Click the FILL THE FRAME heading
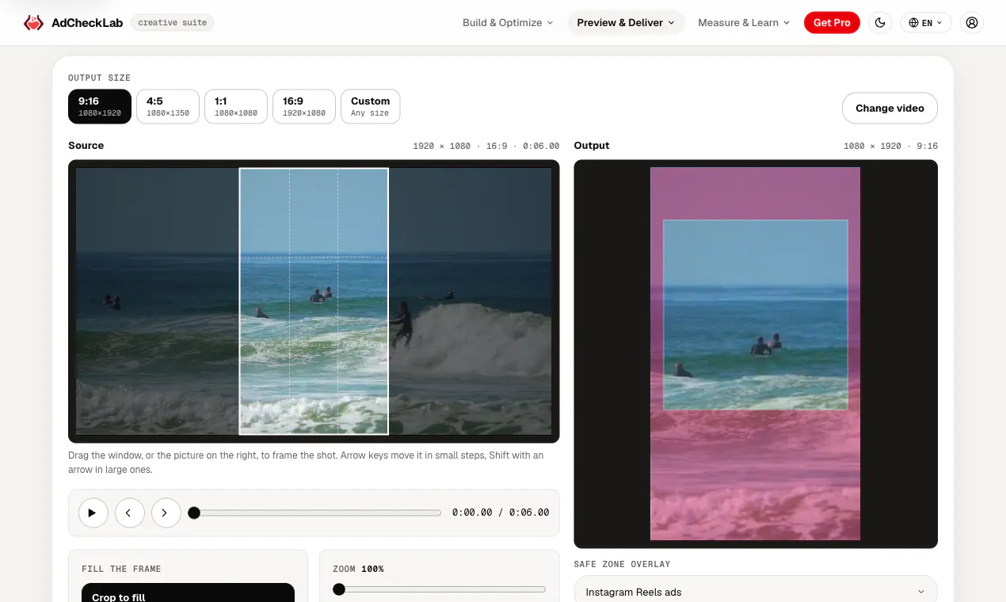The height and width of the screenshot is (602, 1006). pos(121,569)
